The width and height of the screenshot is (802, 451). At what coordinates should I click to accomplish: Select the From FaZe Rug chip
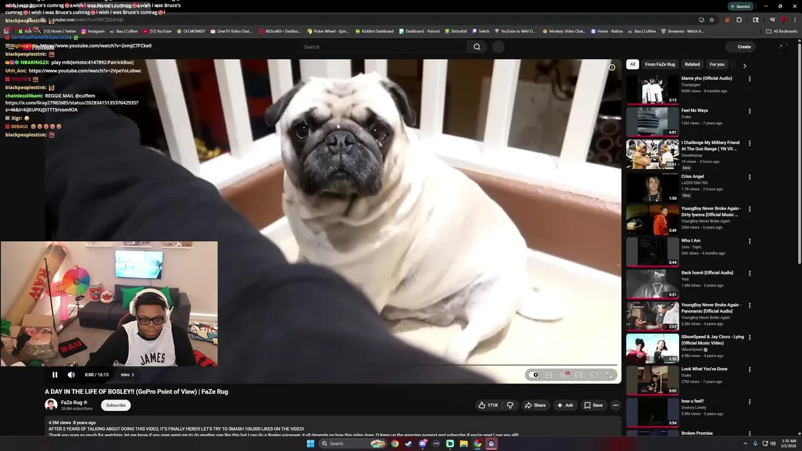tap(660, 65)
